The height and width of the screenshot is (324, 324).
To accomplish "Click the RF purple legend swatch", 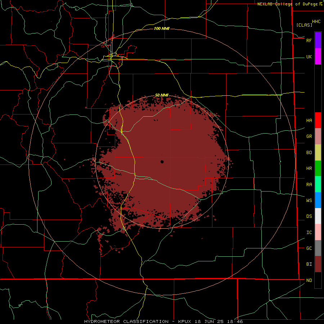I will click(x=318, y=40).
